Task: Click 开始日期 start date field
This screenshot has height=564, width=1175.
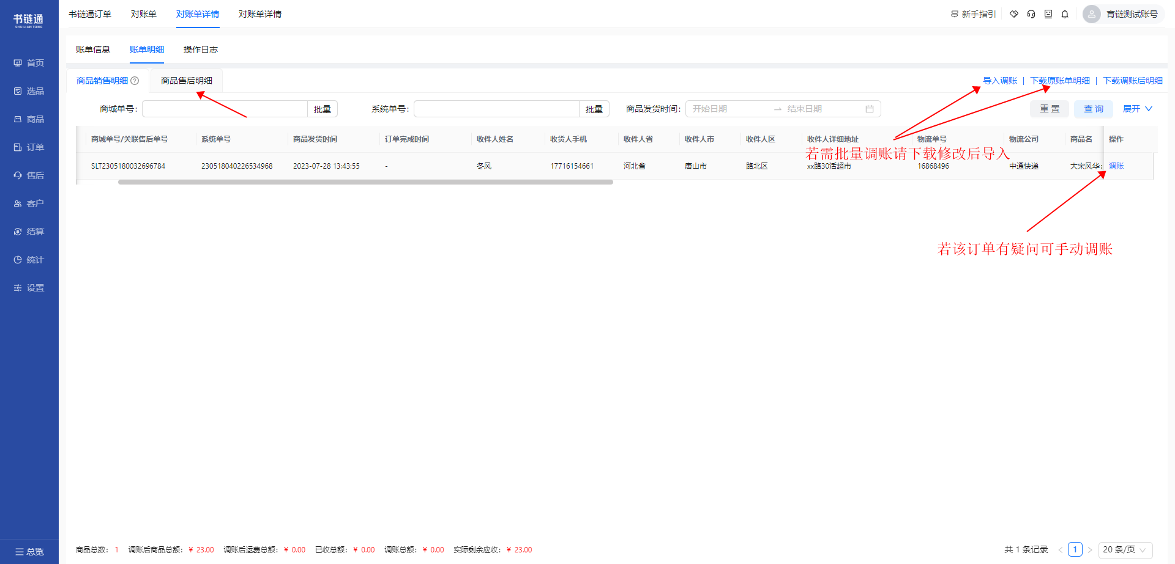Action: (728, 109)
